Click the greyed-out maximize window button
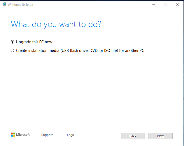This screenshot has height=146, width=184. tap(165, 5)
